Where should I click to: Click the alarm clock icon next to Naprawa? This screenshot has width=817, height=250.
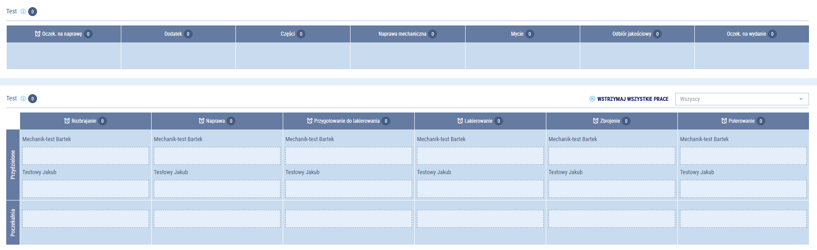pos(202,121)
